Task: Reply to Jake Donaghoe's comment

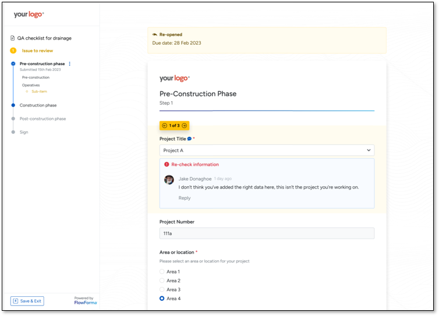Action: tap(185, 198)
